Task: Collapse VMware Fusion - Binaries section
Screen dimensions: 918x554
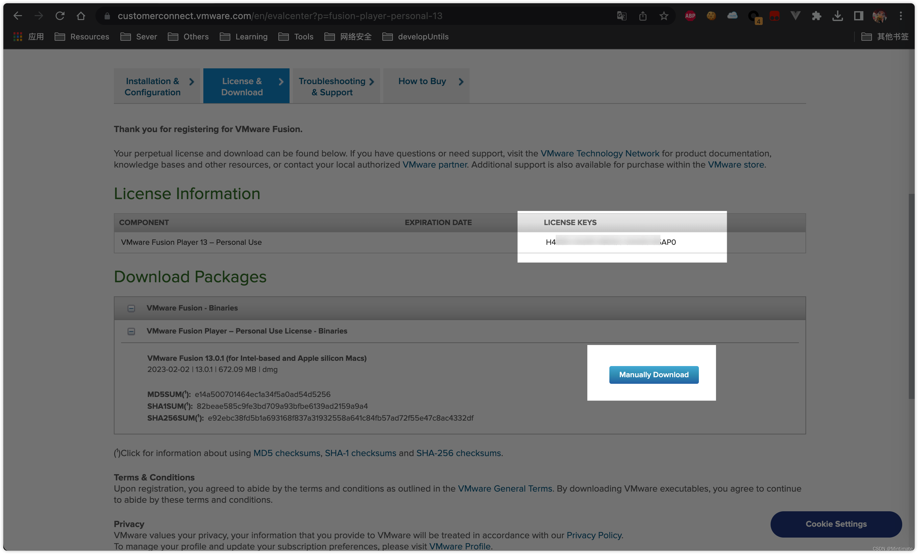Action: (x=131, y=308)
